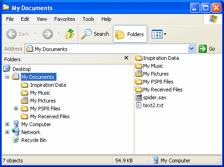Expand the Address bar dropdown
224x167 pixels.
point(191,49)
